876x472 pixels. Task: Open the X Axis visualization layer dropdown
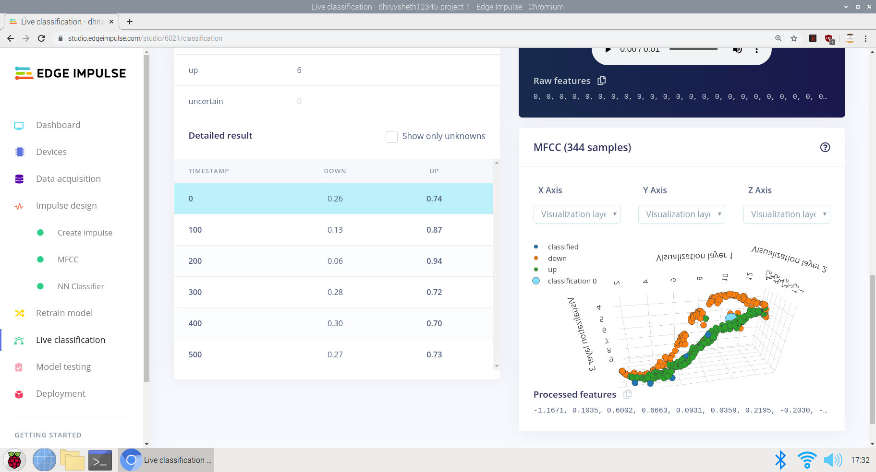coord(576,214)
